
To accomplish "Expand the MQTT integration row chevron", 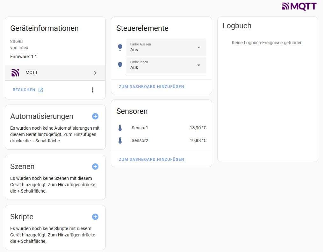I will 95,73.
